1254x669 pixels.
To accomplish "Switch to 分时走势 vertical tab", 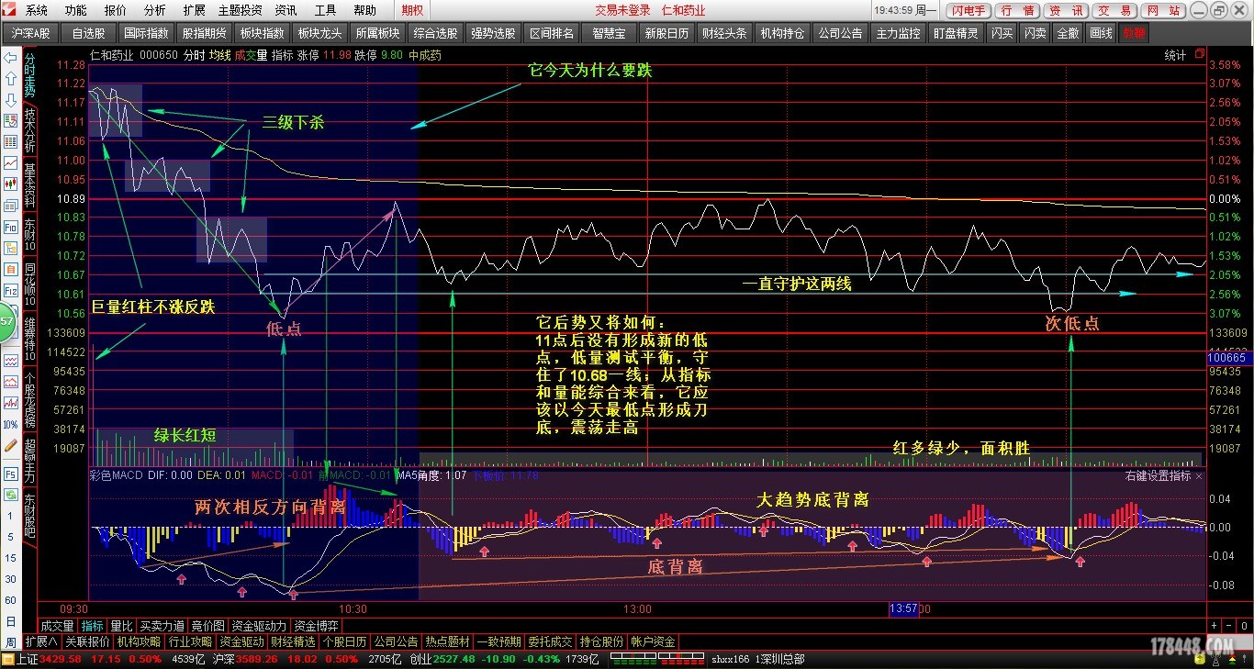I will click(29, 74).
